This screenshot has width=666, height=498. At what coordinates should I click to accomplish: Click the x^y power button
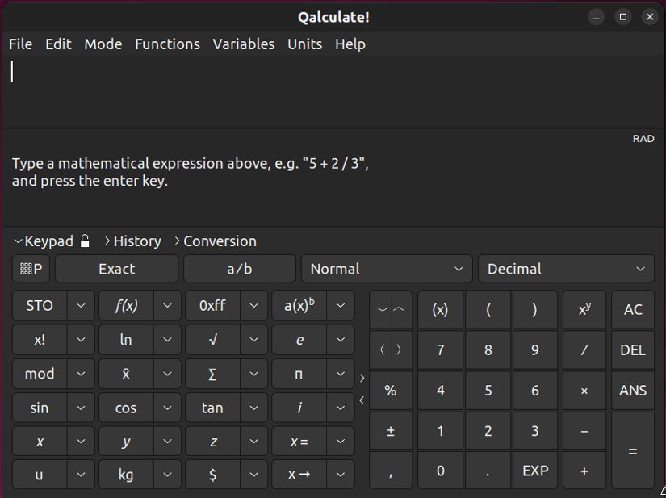(584, 309)
